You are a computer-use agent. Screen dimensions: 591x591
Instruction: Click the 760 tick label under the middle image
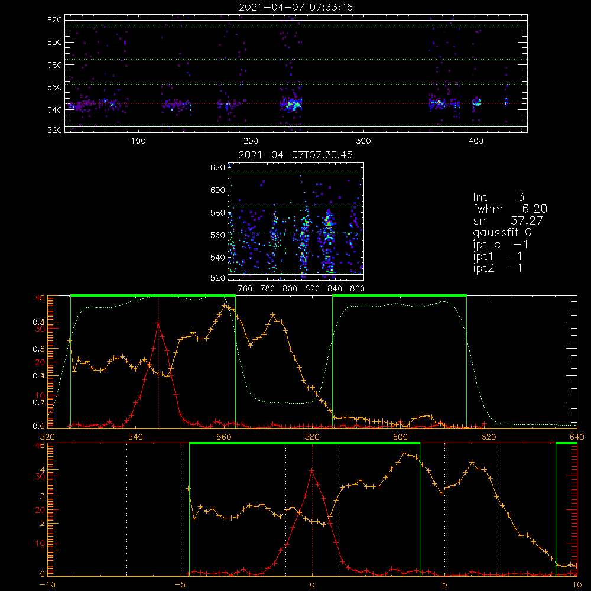(245, 289)
